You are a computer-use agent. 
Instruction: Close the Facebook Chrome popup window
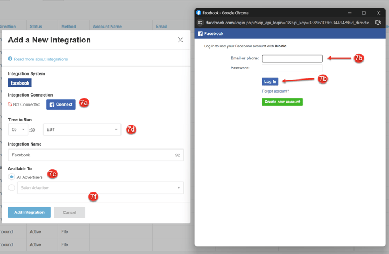(x=378, y=13)
